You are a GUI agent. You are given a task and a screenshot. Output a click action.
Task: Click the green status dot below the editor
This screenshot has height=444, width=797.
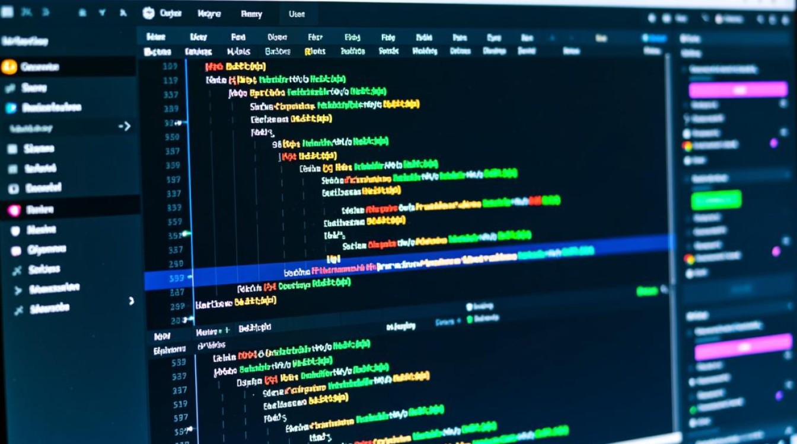click(x=470, y=320)
